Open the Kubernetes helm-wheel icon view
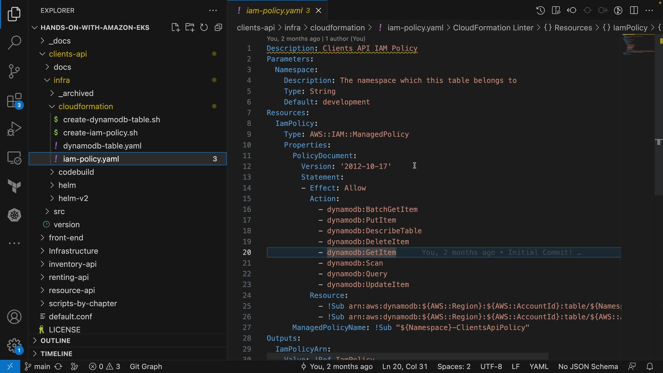The image size is (663, 373). [14, 215]
